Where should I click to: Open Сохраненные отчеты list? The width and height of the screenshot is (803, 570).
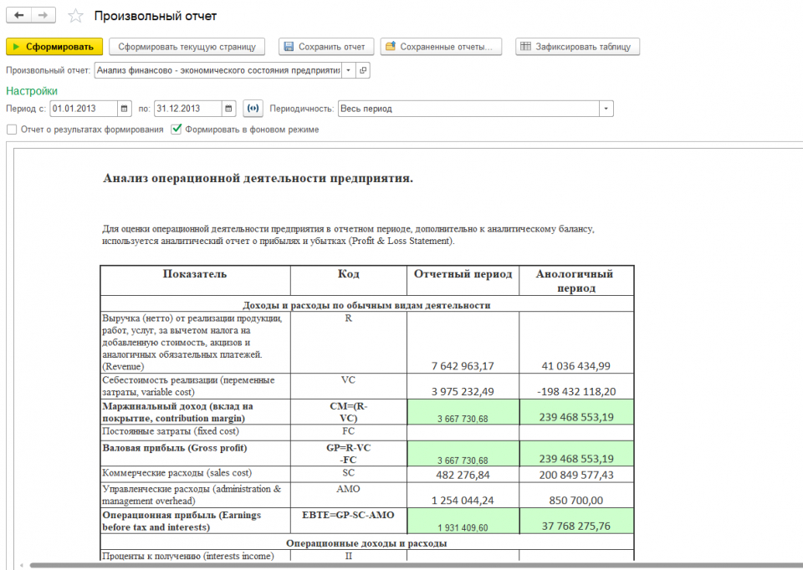(441, 47)
